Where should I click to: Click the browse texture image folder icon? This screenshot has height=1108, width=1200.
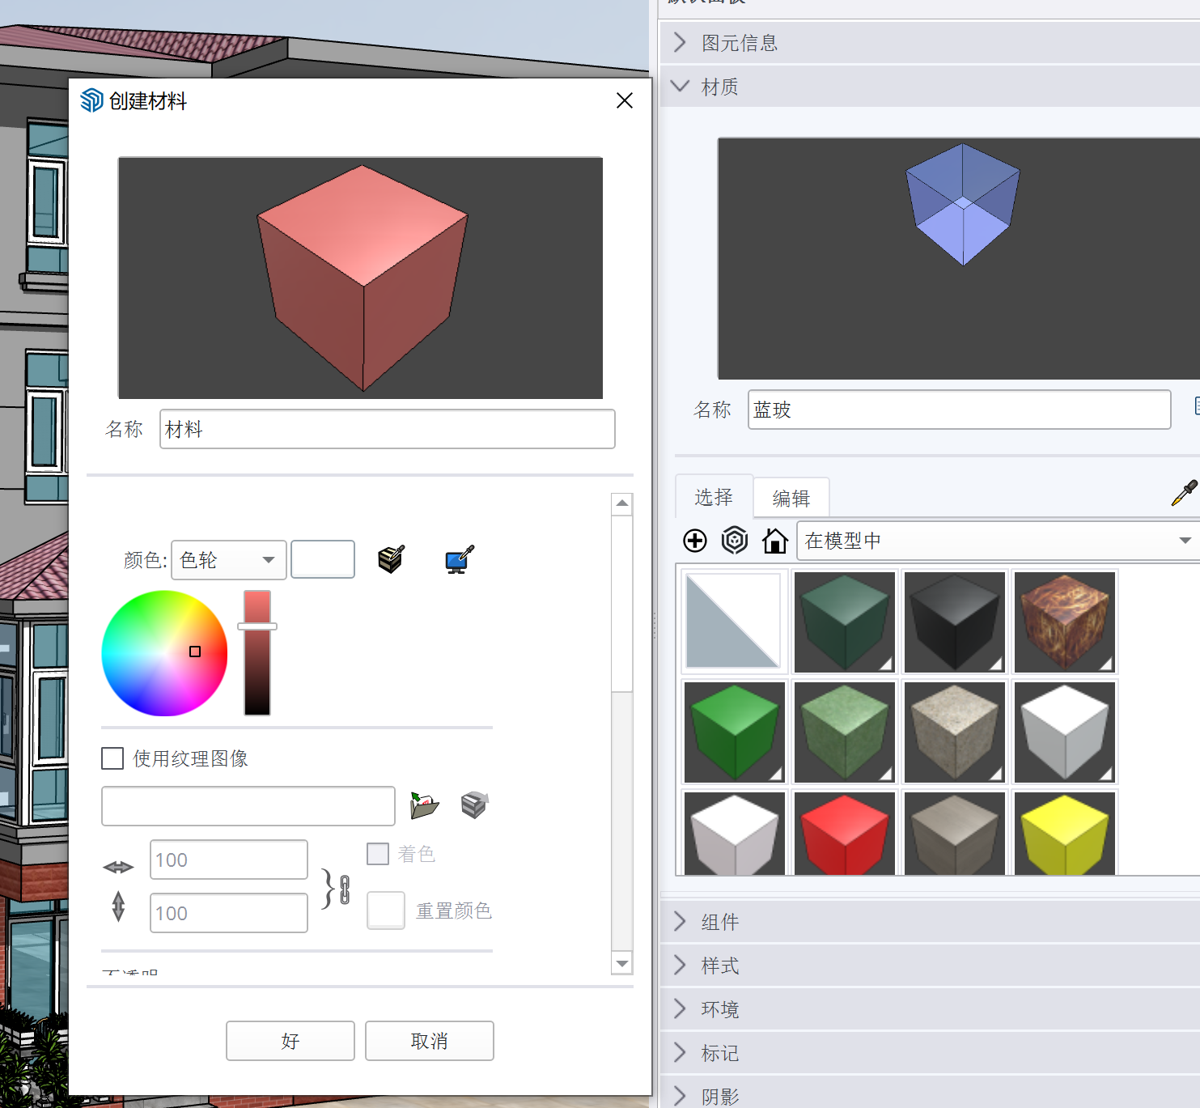coord(424,805)
